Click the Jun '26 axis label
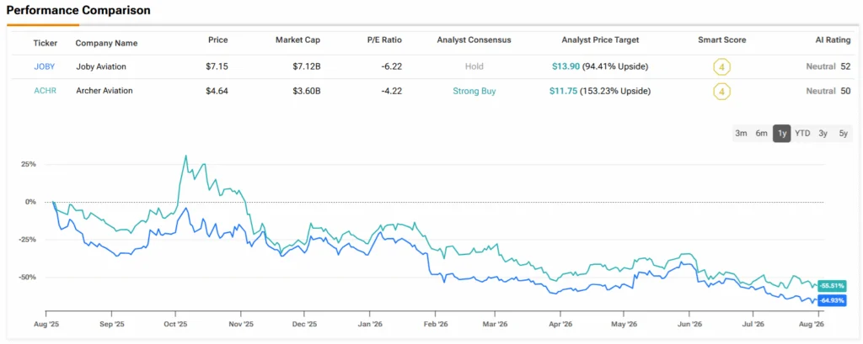863x344 pixels. pyautogui.click(x=689, y=325)
